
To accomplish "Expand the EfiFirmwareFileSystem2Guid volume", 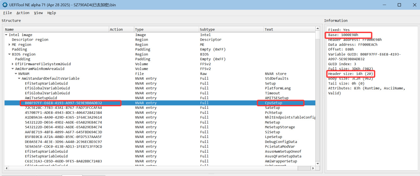I will pyautogui.click(x=13, y=64).
